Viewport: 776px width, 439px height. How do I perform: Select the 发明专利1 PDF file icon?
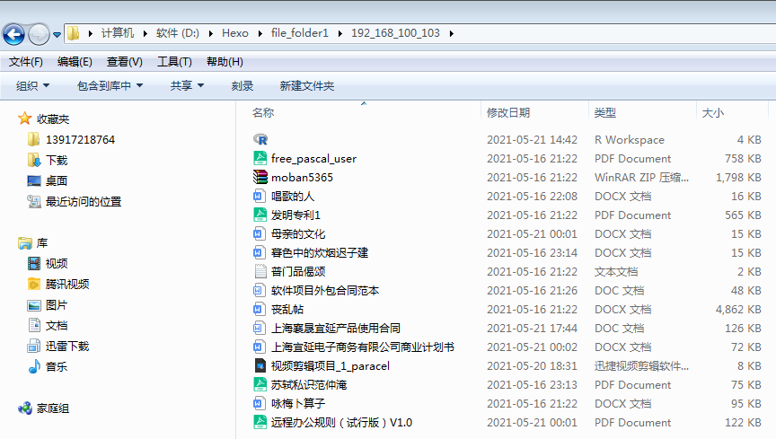(x=260, y=215)
